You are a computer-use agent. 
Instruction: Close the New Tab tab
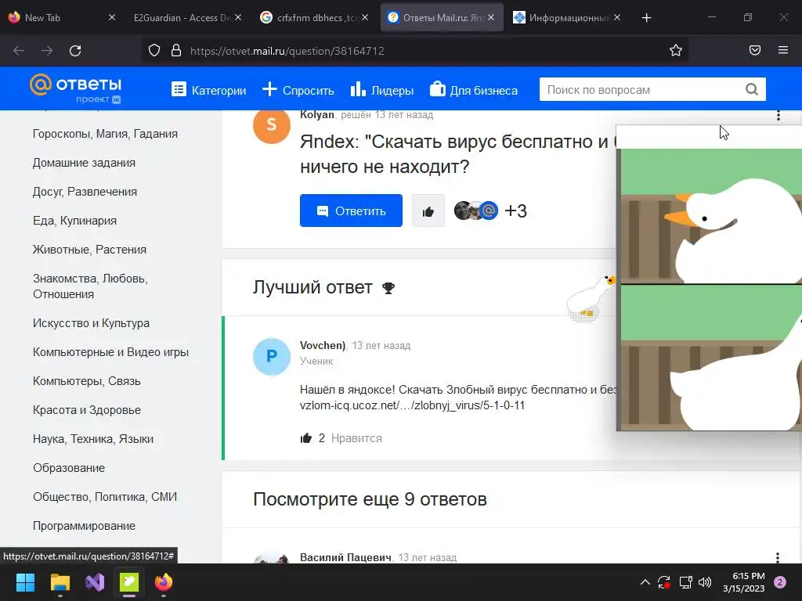[112, 17]
